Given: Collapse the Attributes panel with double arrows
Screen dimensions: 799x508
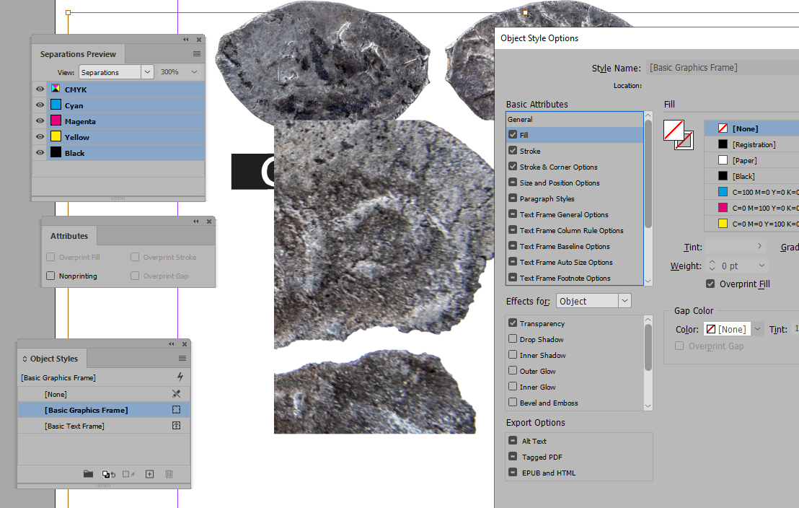Looking at the screenshot, I should 195,222.
